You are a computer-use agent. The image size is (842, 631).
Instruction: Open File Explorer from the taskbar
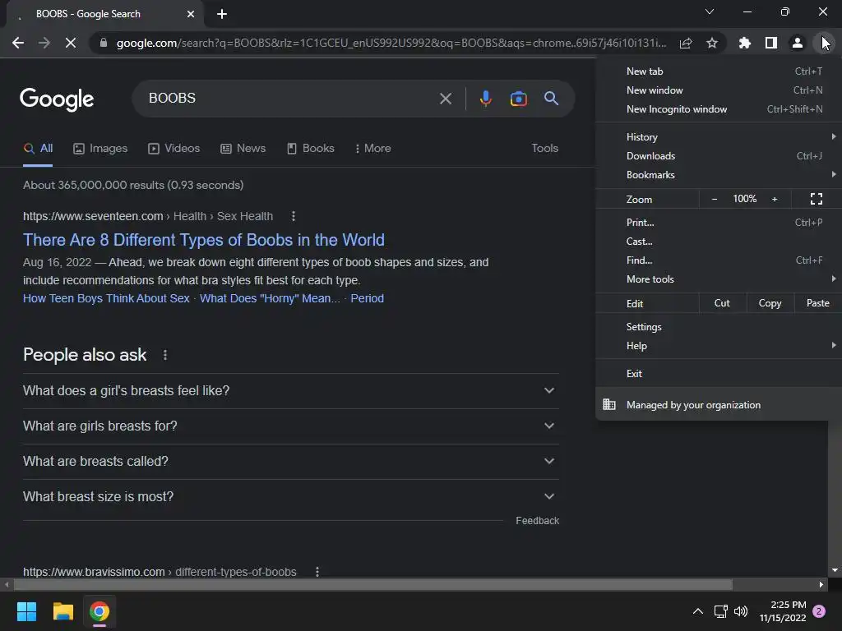[x=62, y=611]
